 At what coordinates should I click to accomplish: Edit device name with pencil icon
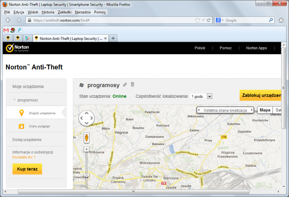coord(125,85)
